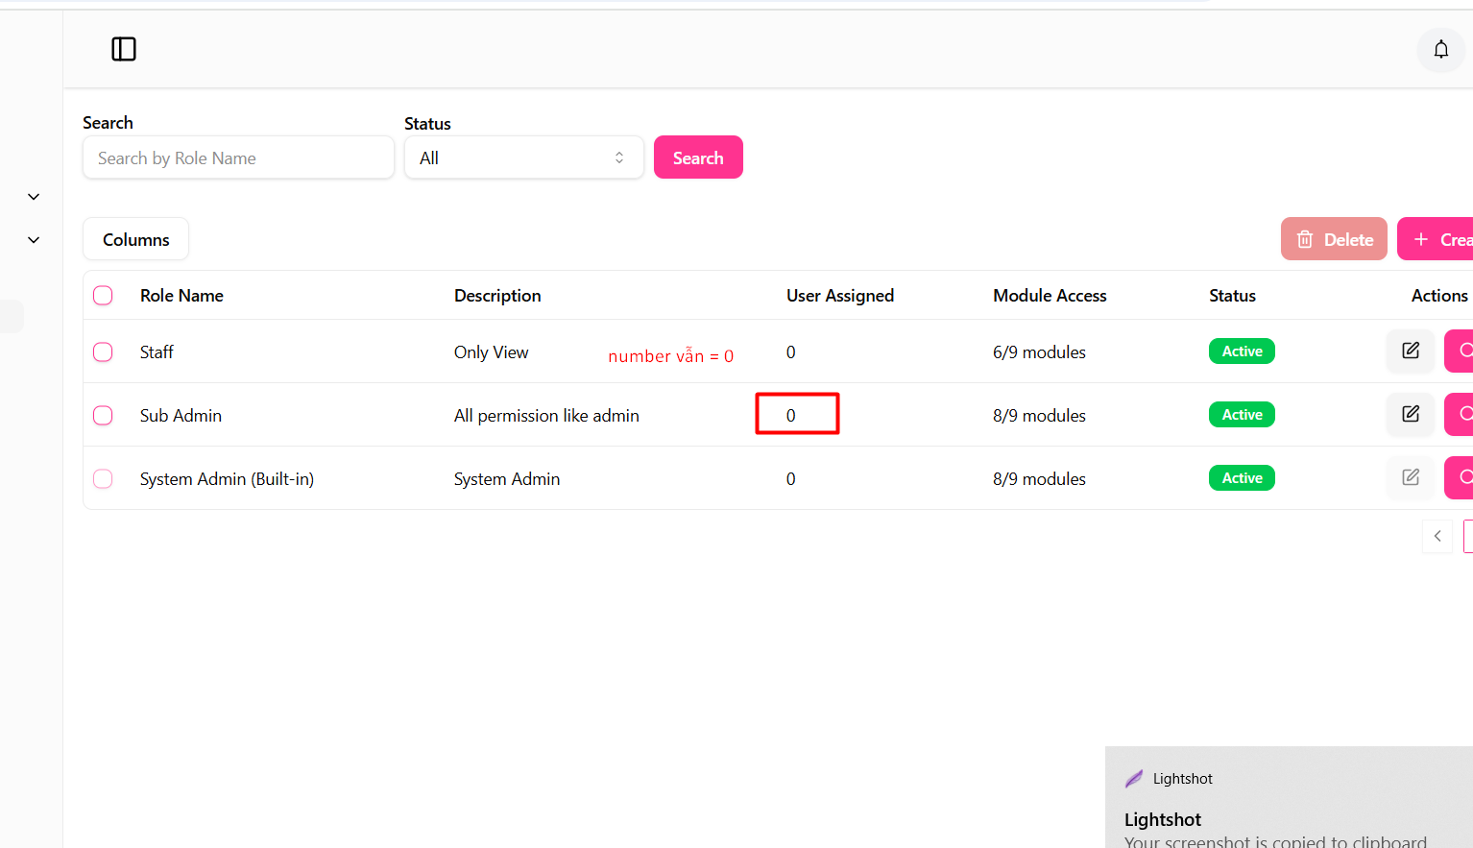The height and width of the screenshot is (848, 1473).
Task: Expand the upper sidebar chevron
Action: click(34, 197)
